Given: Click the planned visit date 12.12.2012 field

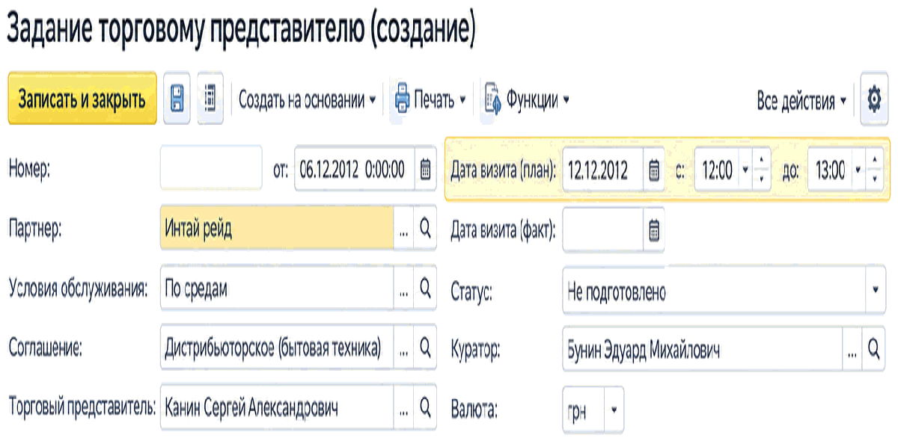Looking at the screenshot, I should pos(603,170).
